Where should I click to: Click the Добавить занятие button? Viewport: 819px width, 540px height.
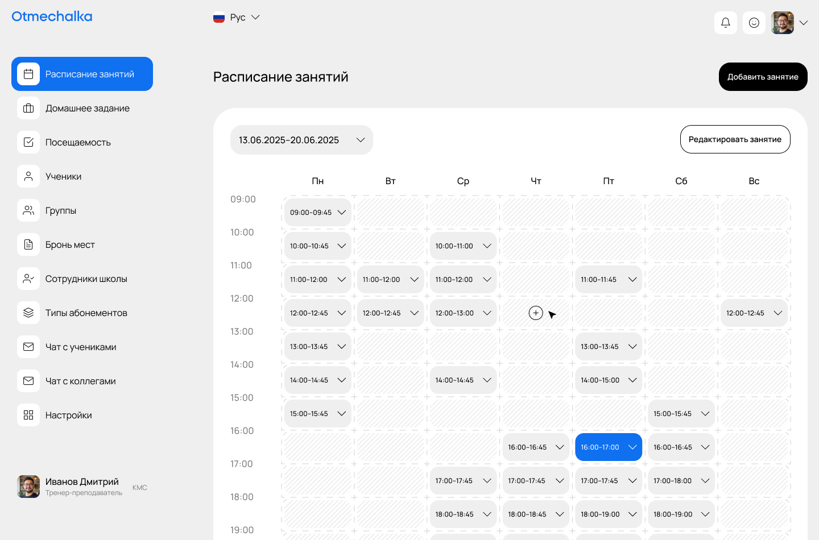(763, 77)
